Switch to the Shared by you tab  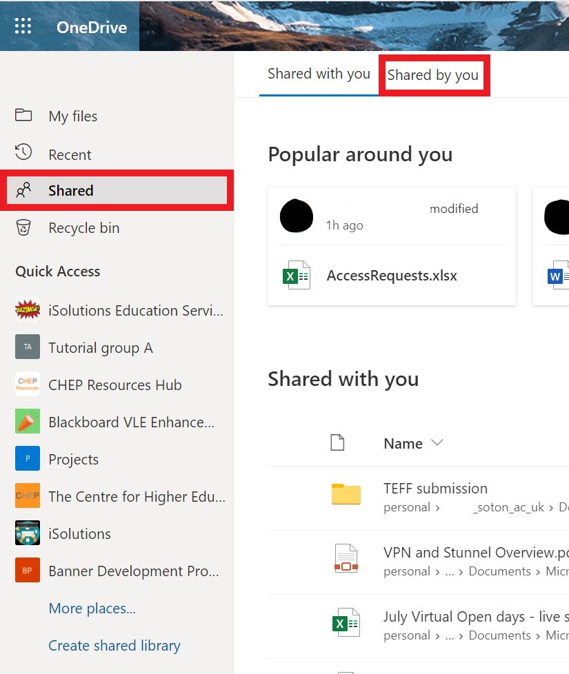433,75
